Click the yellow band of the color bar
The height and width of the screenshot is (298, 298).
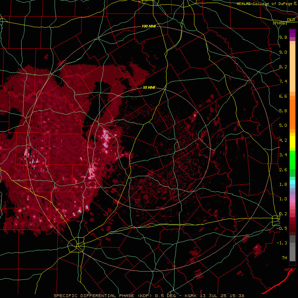[x=292, y=142]
